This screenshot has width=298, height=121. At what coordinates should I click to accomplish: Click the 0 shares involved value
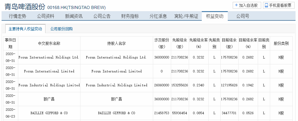162,71
